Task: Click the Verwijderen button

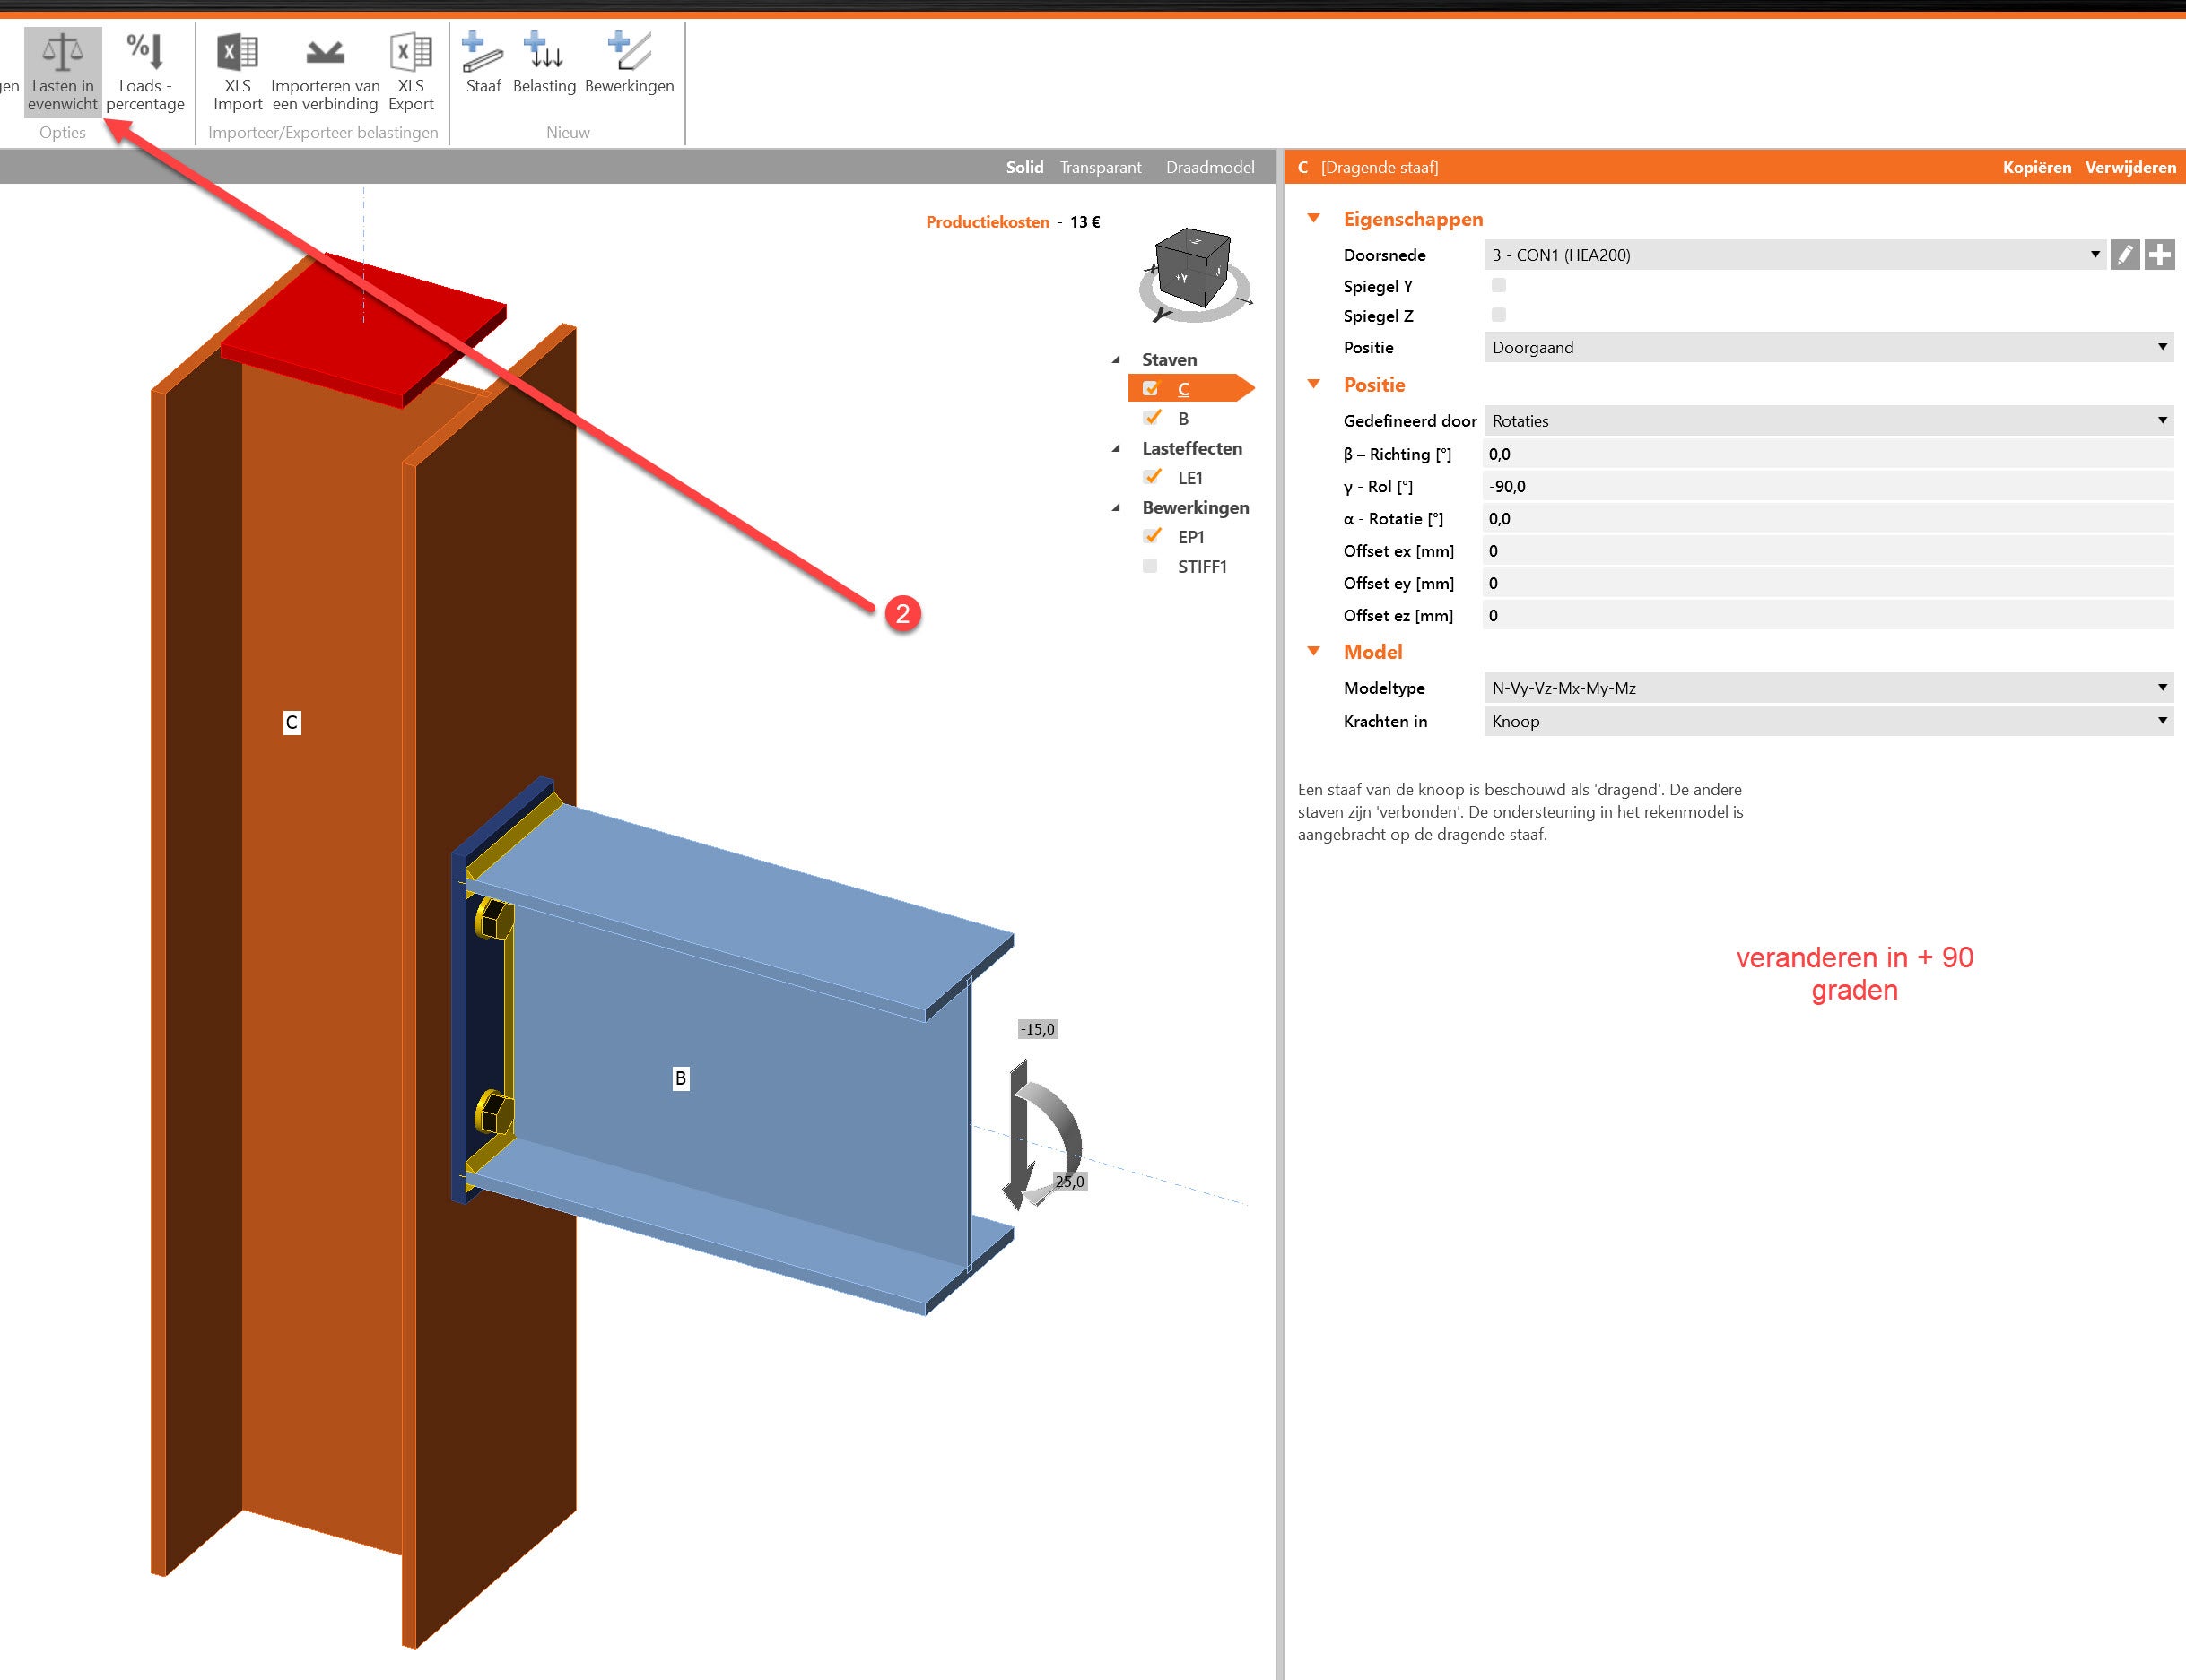Action: pos(2130,167)
